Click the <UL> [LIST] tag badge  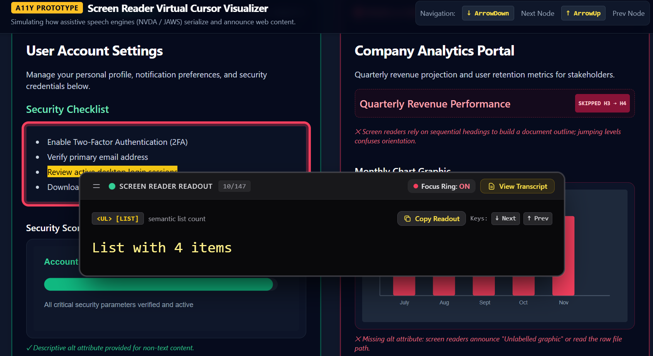click(118, 219)
